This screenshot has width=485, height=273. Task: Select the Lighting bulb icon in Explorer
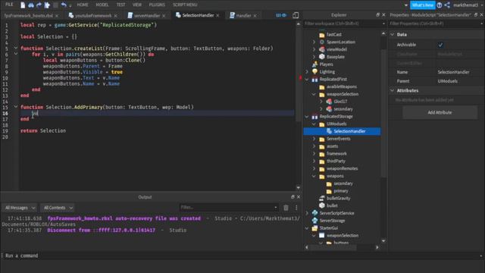pyautogui.click(x=314, y=71)
